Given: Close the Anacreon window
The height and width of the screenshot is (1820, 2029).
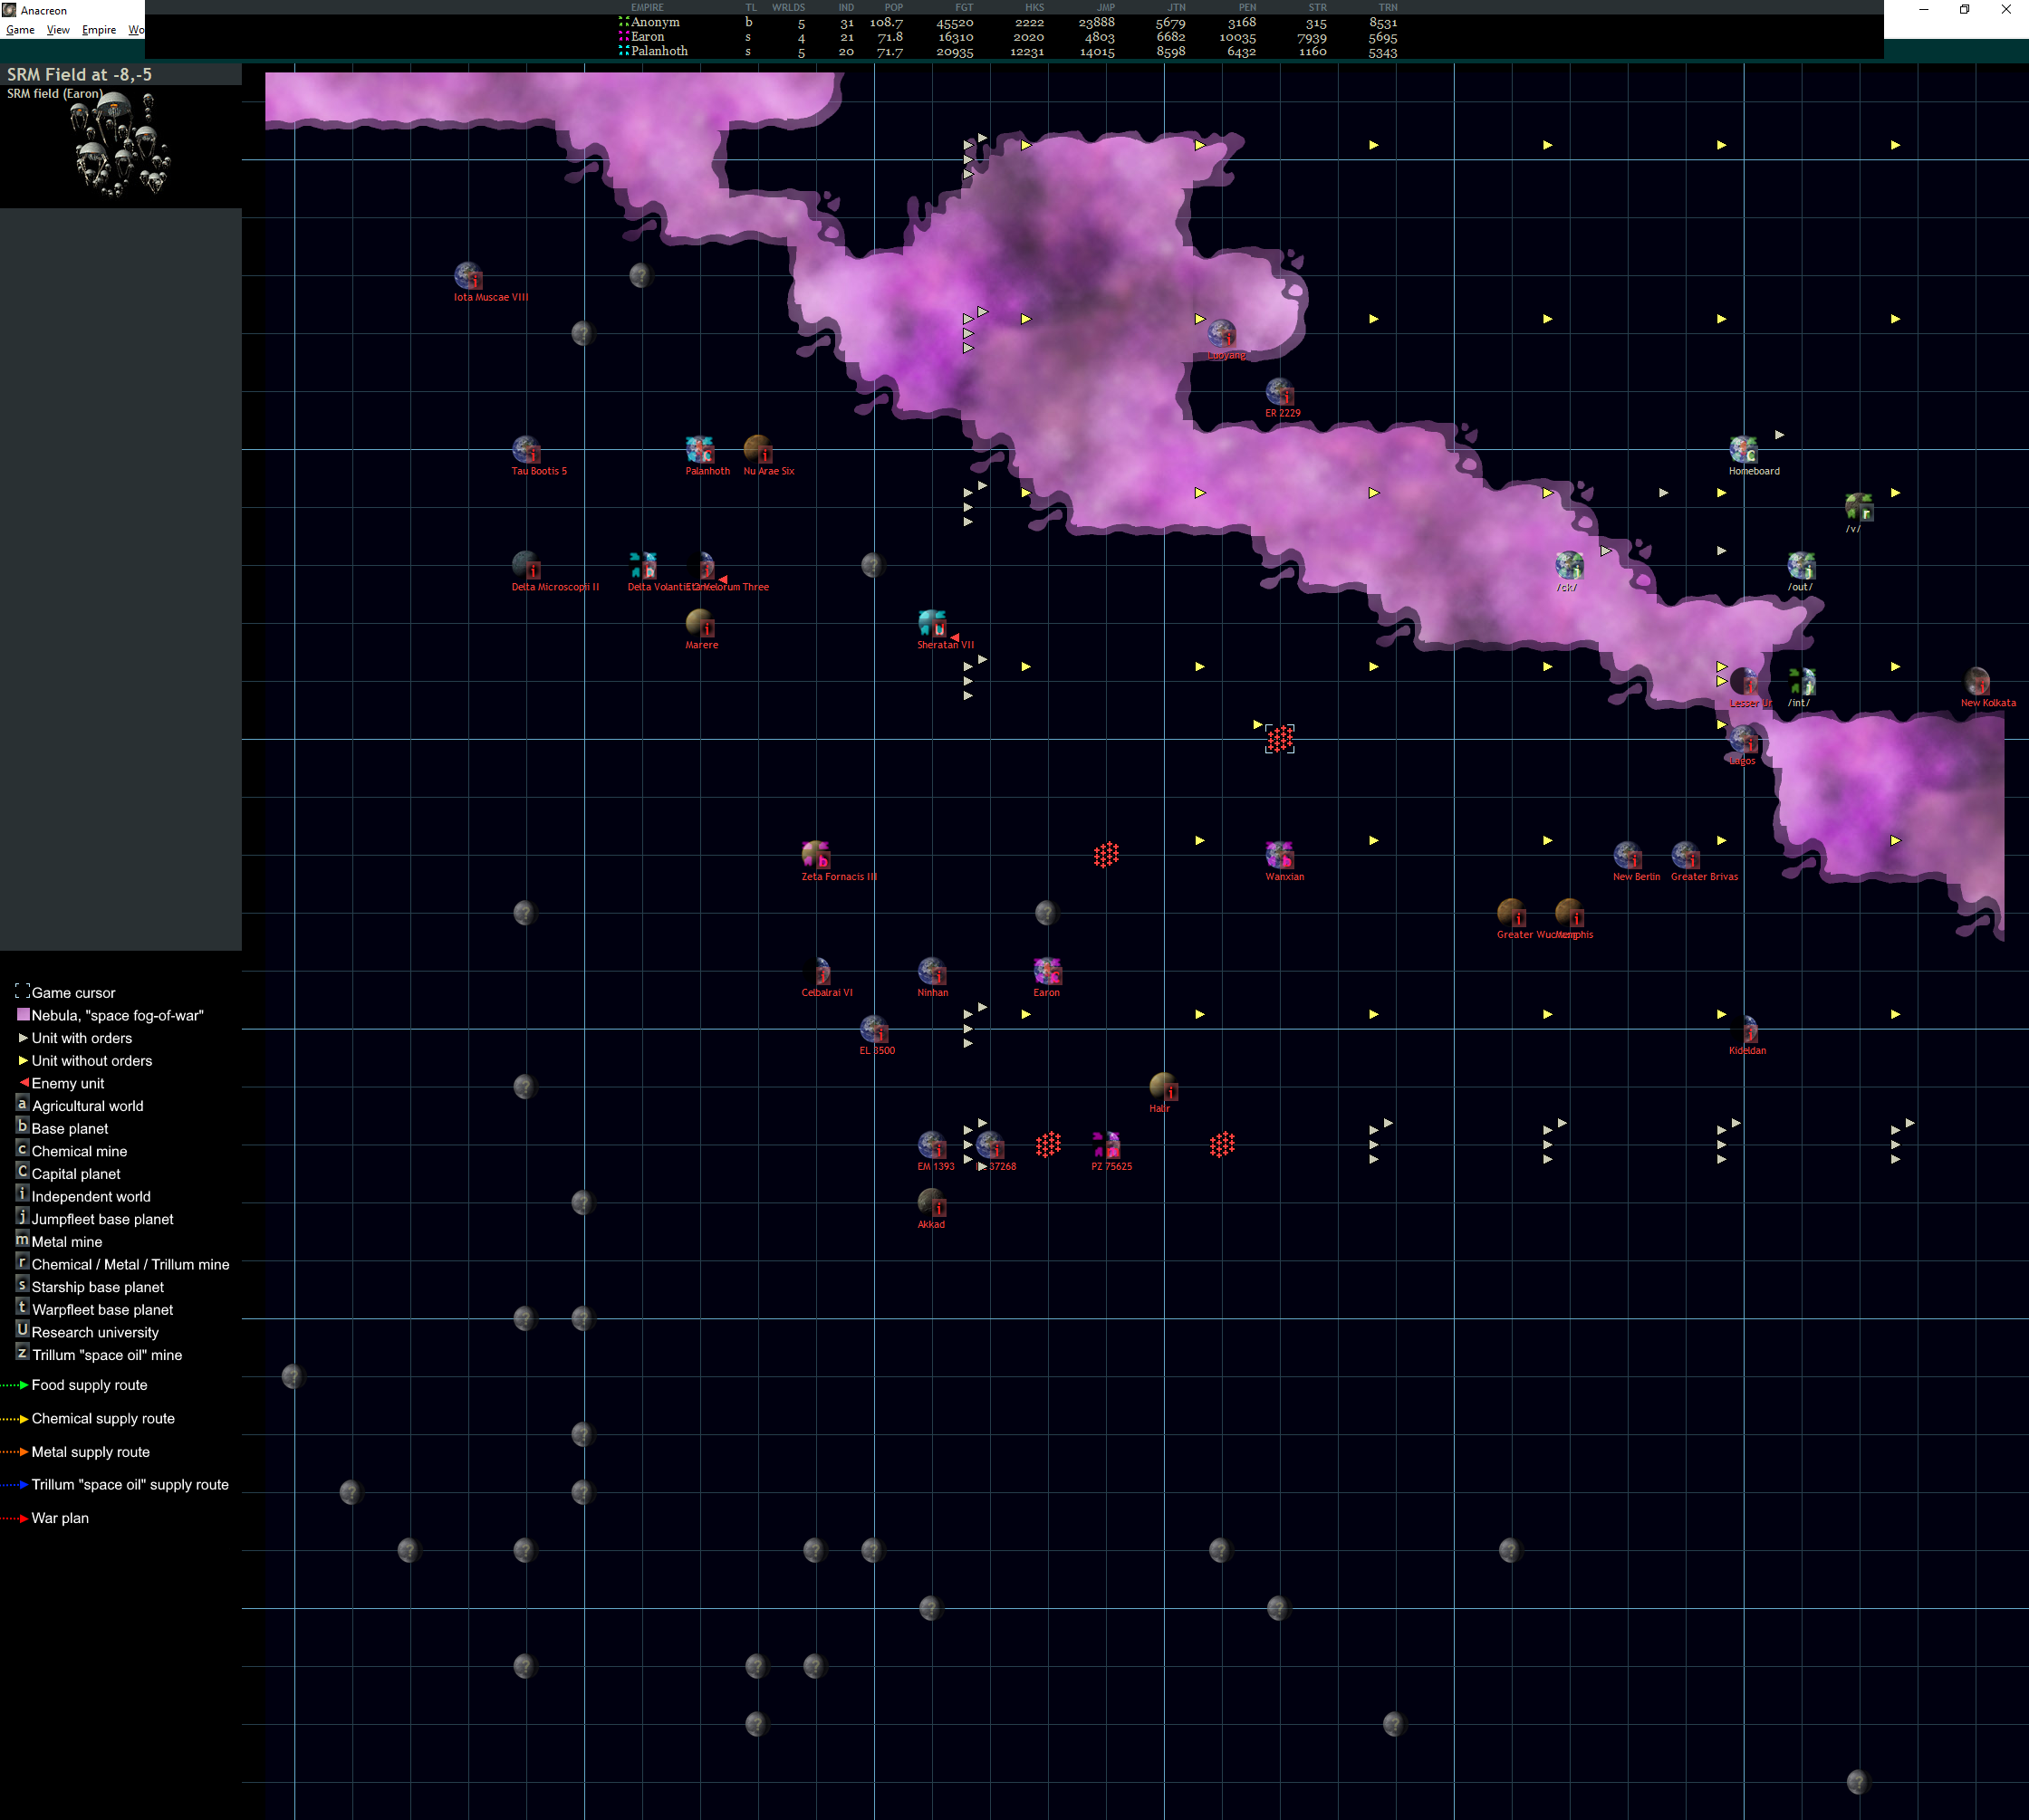Looking at the screenshot, I should coord(2006,10).
